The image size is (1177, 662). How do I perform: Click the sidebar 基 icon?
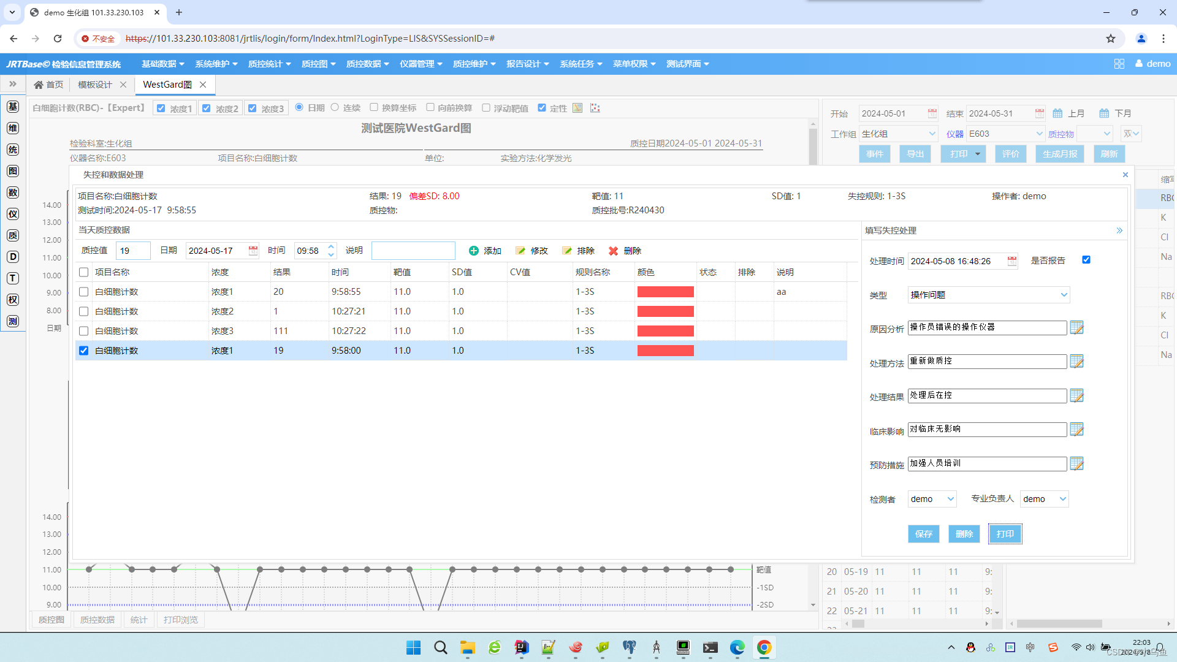[x=13, y=107]
